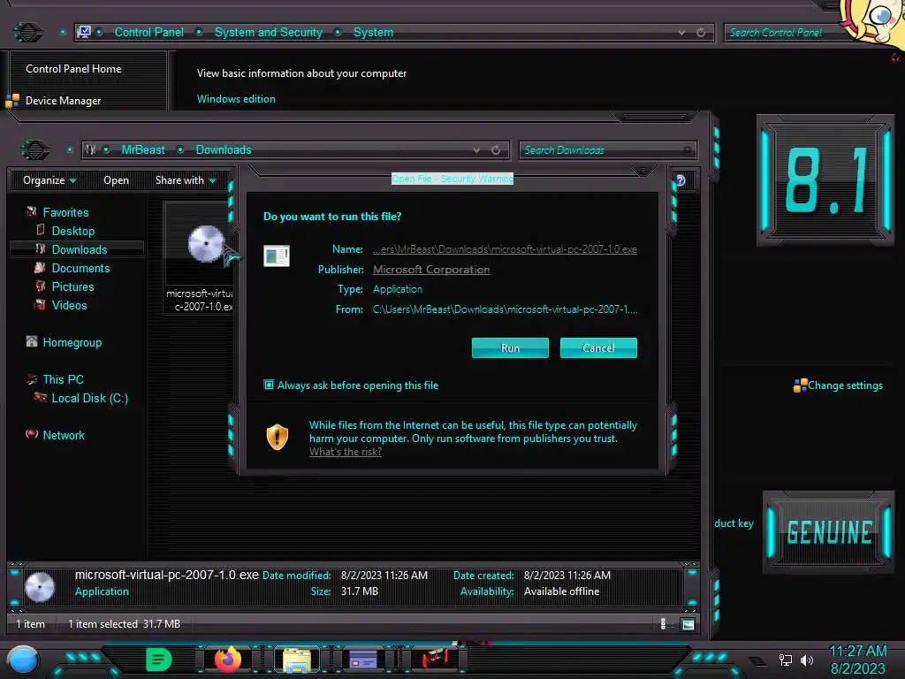
Task: Click Downloads in the Explorer address bar
Action: click(224, 149)
